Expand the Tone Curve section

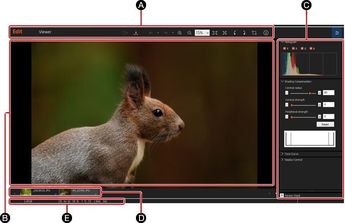click(282, 154)
